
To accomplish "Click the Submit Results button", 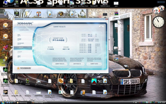I will tap(60, 64).
